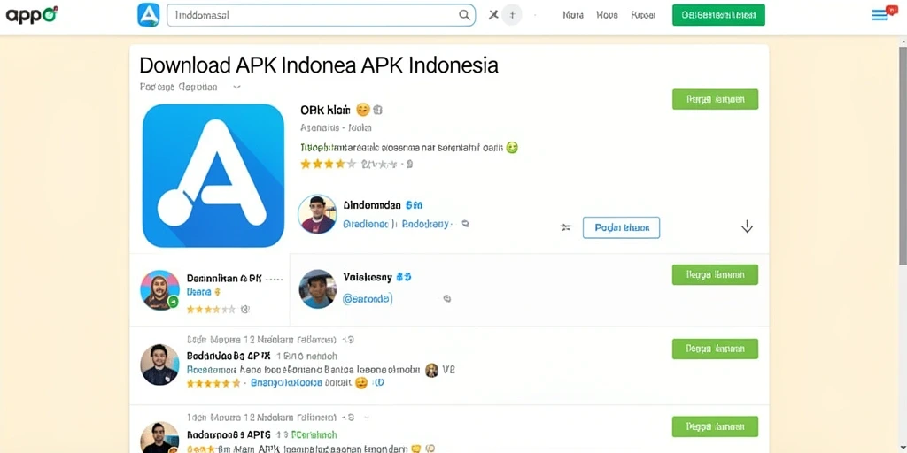Screen dimensions: 907x453
Task: Click the outlined blue Pogat button
Action: tap(621, 227)
